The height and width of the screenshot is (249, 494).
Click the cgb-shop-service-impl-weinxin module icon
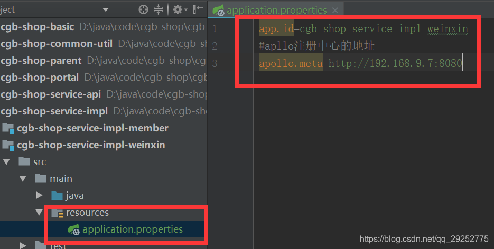[8, 145]
